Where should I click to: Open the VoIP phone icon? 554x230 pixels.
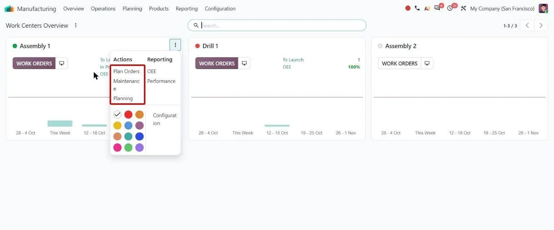(417, 8)
